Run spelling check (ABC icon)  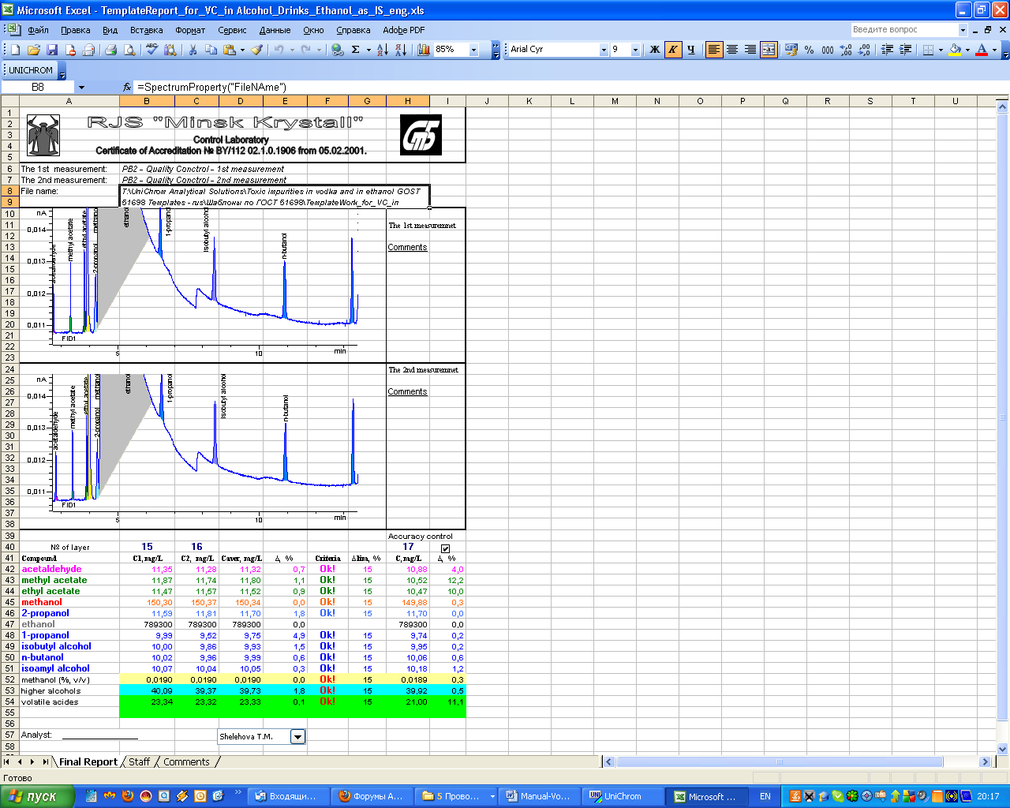point(151,50)
